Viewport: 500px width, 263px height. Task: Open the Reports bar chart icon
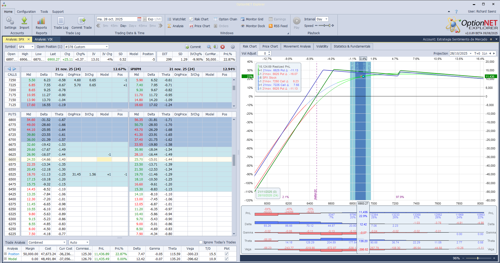coord(41,21)
